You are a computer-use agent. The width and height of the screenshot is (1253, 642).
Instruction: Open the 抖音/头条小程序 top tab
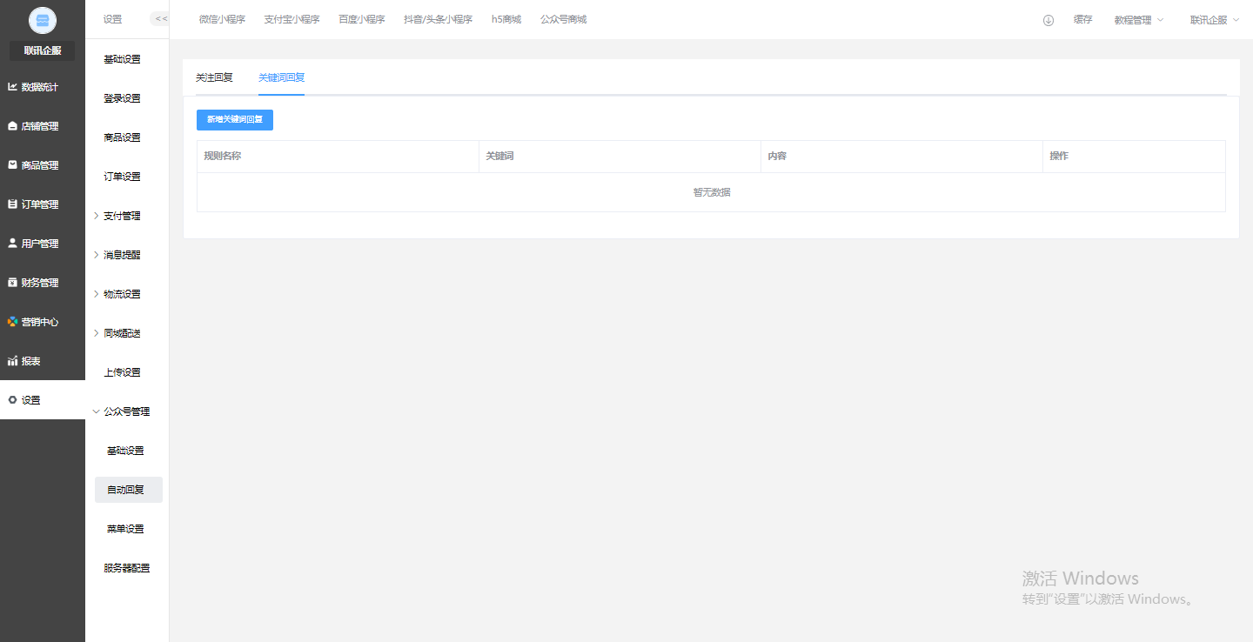pyautogui.click(x=438, y=19)
